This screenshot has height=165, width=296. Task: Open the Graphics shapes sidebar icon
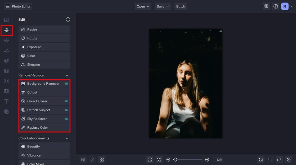6,81
